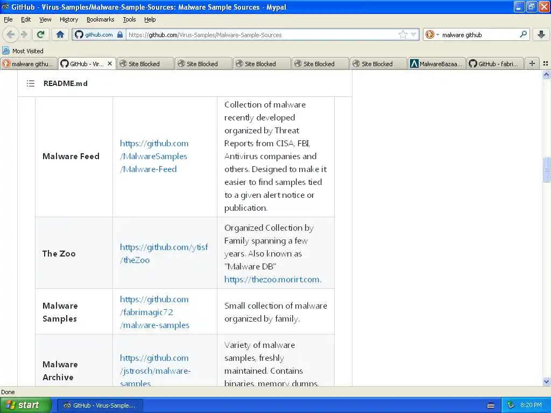Open the View menu

[x=45, y=19]
